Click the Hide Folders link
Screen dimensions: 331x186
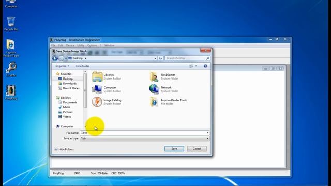tap(66, 149)
